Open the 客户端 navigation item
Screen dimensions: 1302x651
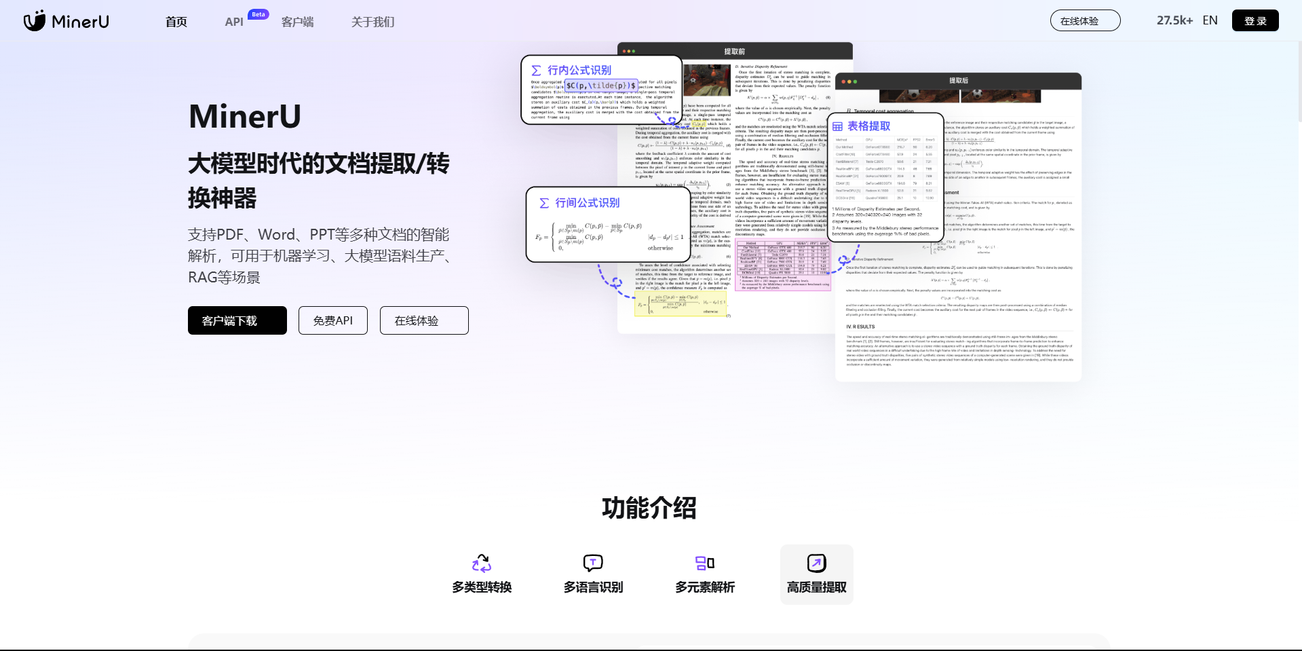[x=297, y=22]
